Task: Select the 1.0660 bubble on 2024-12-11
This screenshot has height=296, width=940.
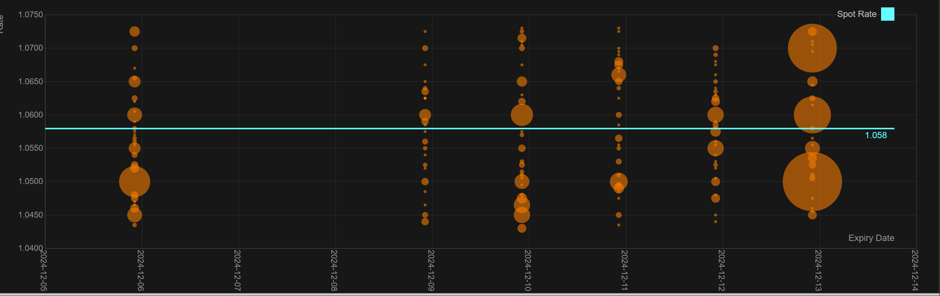Action: tap(619, 75)
